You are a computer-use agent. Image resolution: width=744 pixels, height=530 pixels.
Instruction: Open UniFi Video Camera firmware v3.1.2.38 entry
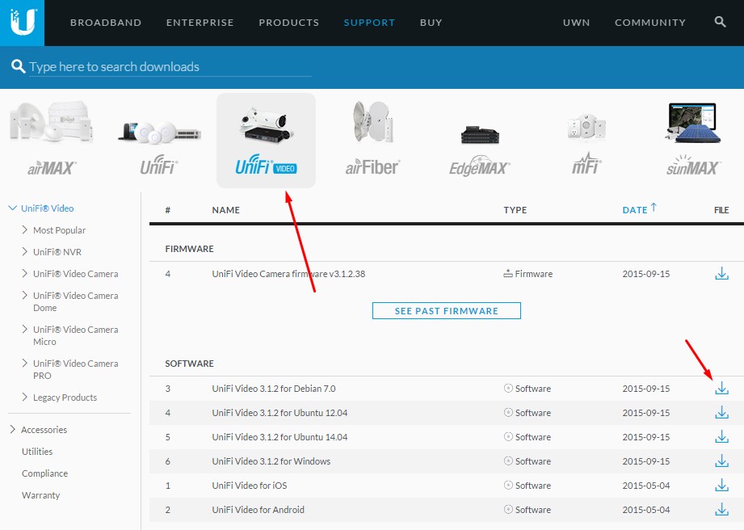coord(288,274)
